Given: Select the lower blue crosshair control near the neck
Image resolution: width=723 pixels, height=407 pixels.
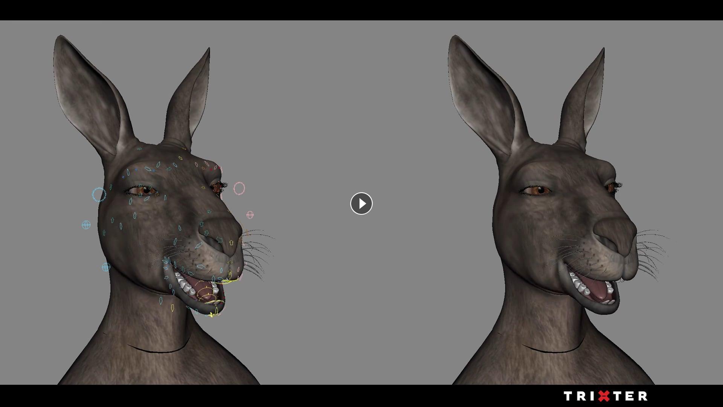Looking at the screenshot, I should point(106,267).
